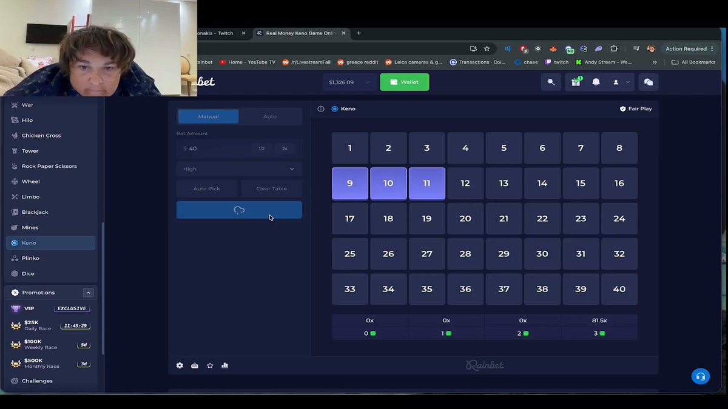Open the chat bubbles panel
The height and width of the screenshot is (409, 728).
tap(648, 82)
